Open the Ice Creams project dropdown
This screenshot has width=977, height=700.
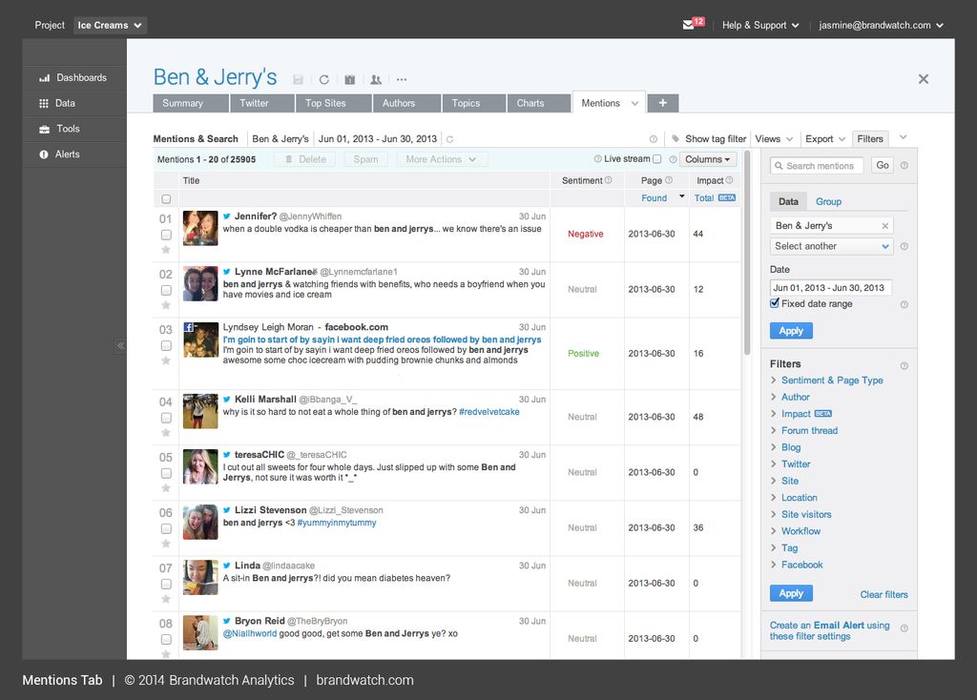click(x=110, y=25)
